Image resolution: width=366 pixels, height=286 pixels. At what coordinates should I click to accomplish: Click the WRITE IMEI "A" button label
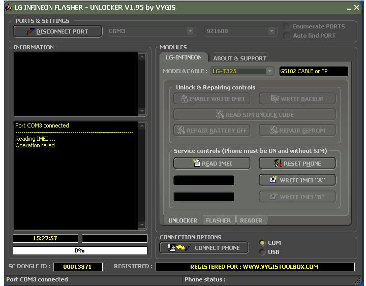[x=302, y=180]
